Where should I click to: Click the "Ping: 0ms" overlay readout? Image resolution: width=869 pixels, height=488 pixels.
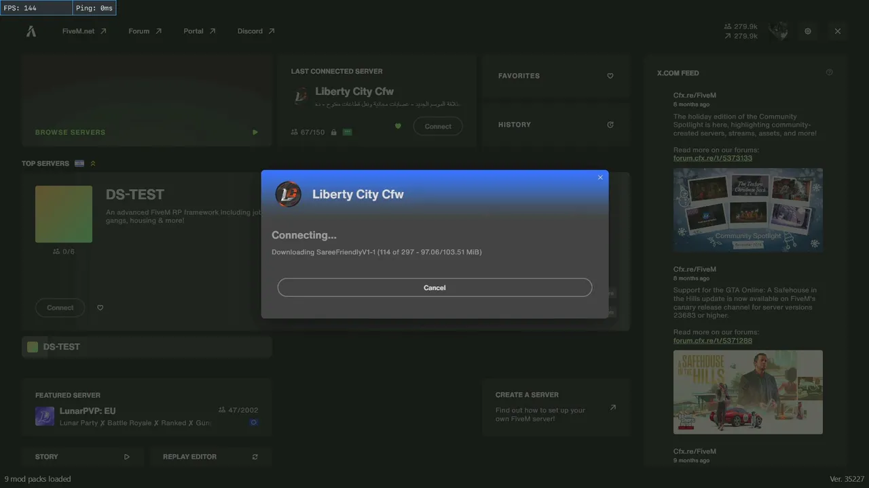94,8
